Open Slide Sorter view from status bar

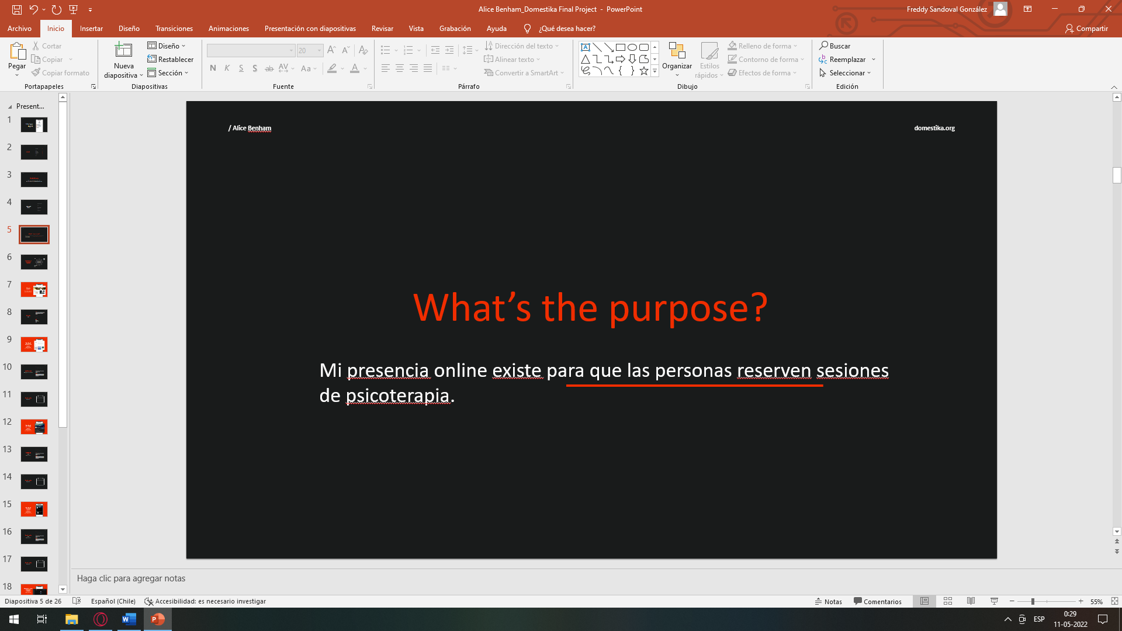[948, 601]
